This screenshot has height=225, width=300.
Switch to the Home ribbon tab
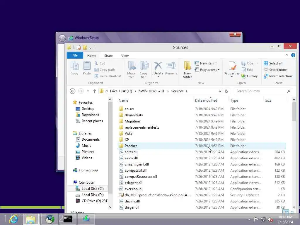pos(92,56)
